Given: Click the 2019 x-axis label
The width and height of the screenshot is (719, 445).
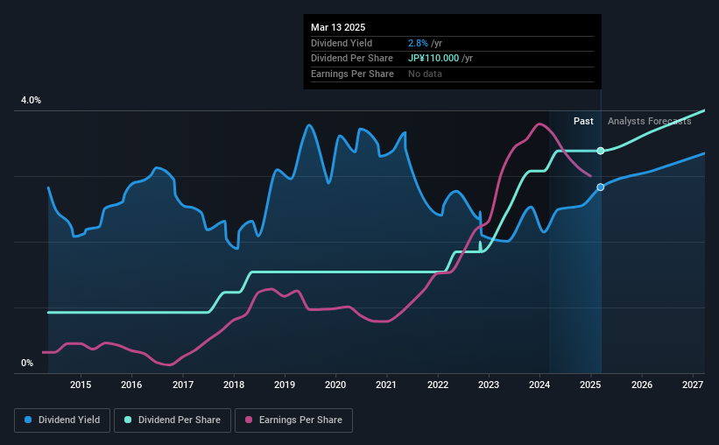Looking at the screenshot, I should pyautogui.click(x=285, y=385).
